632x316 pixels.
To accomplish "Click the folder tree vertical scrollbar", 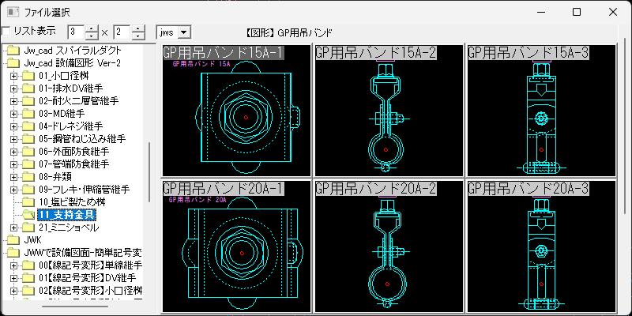I will pos(149,171).
